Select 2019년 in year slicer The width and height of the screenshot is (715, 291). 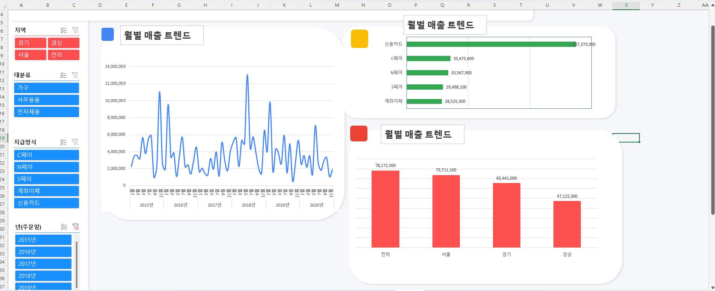(x=43, y=287)
